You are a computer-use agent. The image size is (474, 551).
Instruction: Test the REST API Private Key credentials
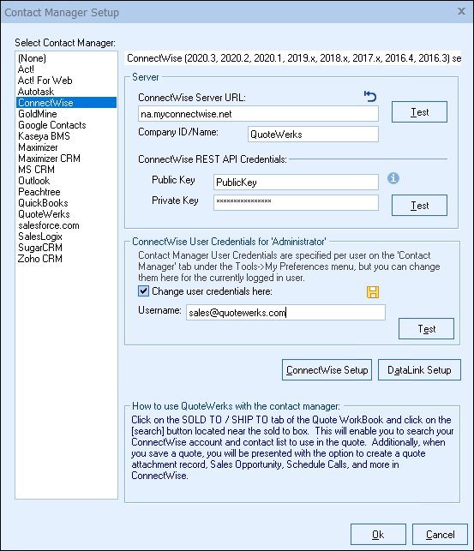(x=419, y=205)
